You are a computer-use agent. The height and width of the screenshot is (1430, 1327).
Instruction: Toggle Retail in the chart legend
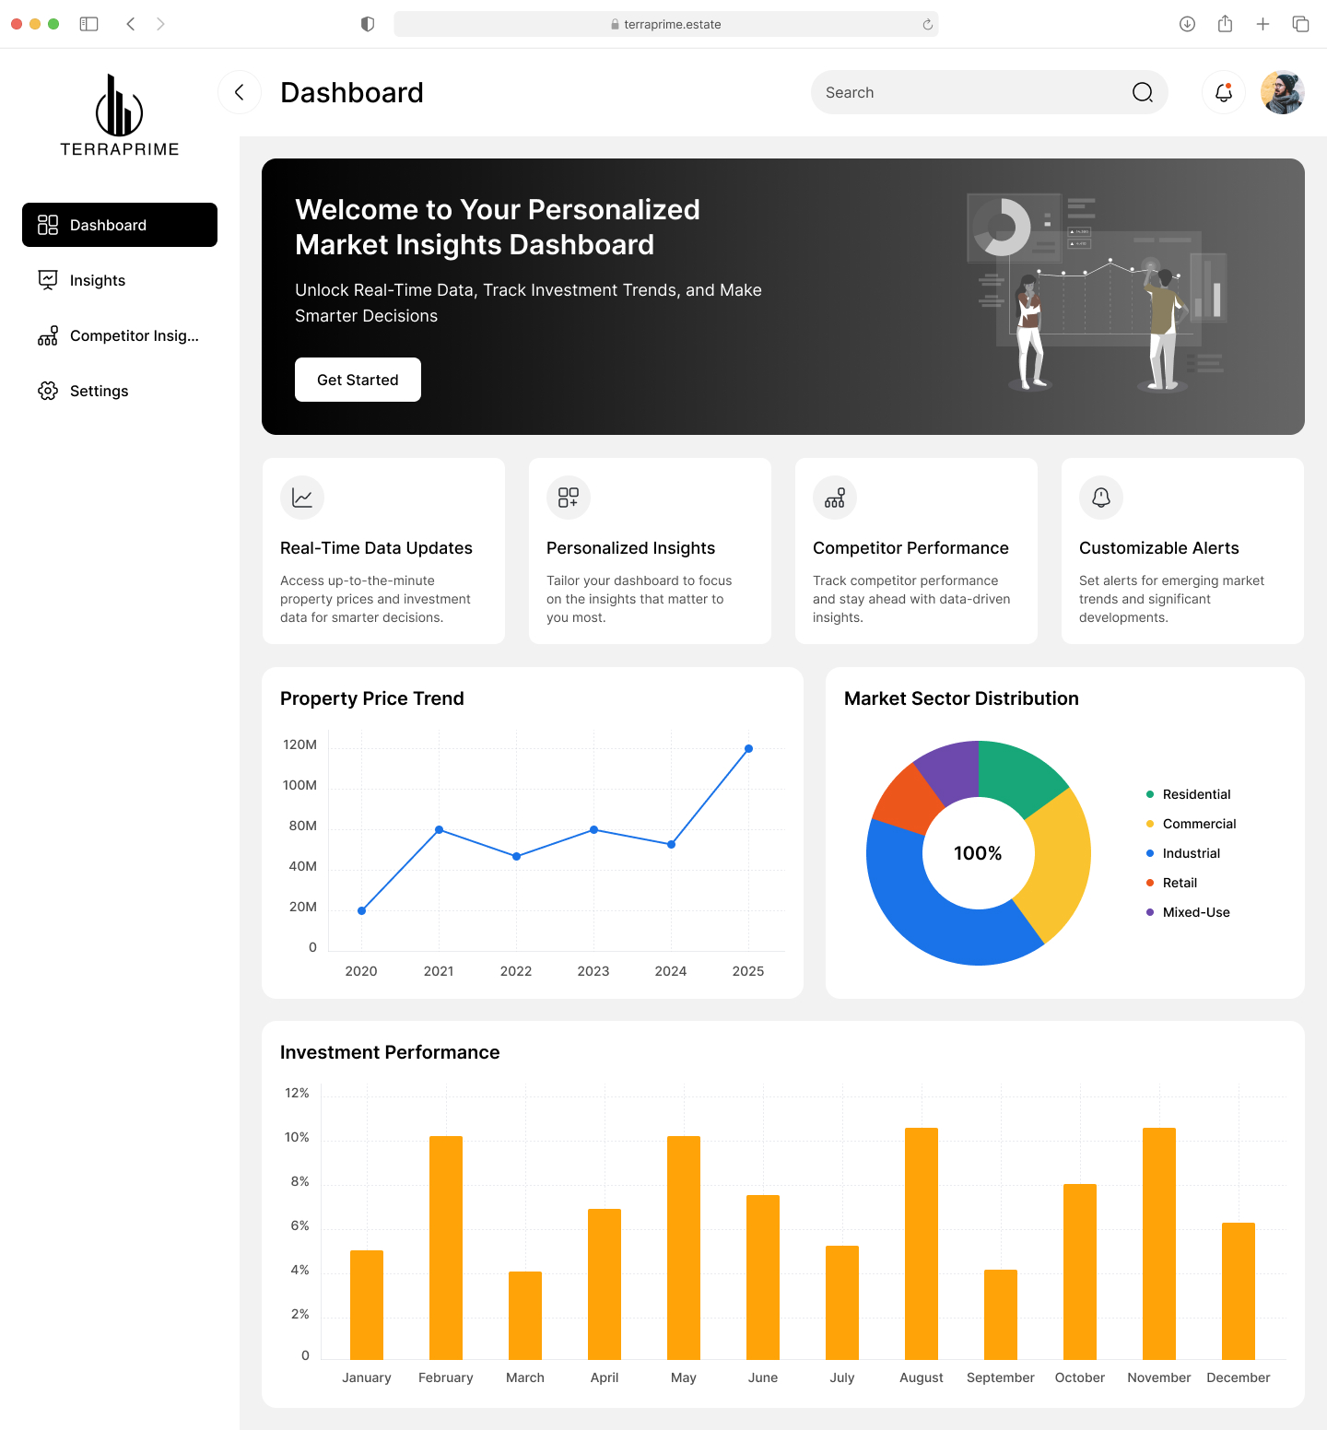click(x=1172, y=883)
